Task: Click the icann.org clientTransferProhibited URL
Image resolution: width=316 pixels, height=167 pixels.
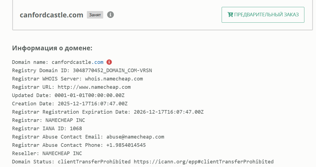Action: (204, 162)
